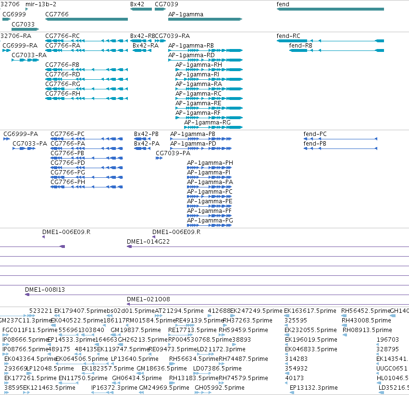Viewport: 409px width, 395px height.
Task: Click the CG7039-PA protein label
Action: 173,153
